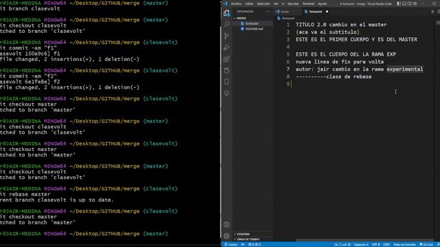
Task: Open Explorer more actions (…) menu
Action: click(x=267, y=12)
